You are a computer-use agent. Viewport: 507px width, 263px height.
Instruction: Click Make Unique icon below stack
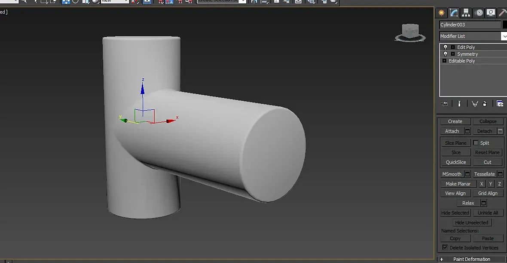click(475, 104)
